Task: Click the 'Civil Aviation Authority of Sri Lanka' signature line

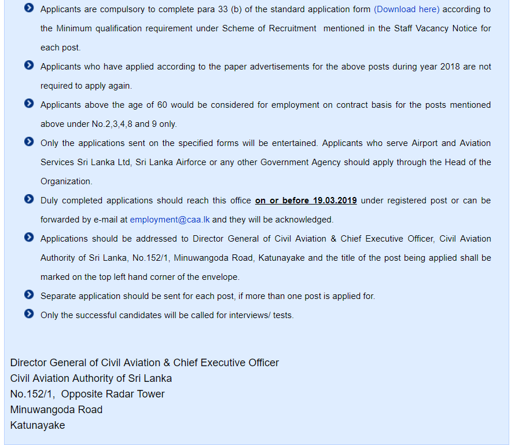Action: (x=91, y=378)
